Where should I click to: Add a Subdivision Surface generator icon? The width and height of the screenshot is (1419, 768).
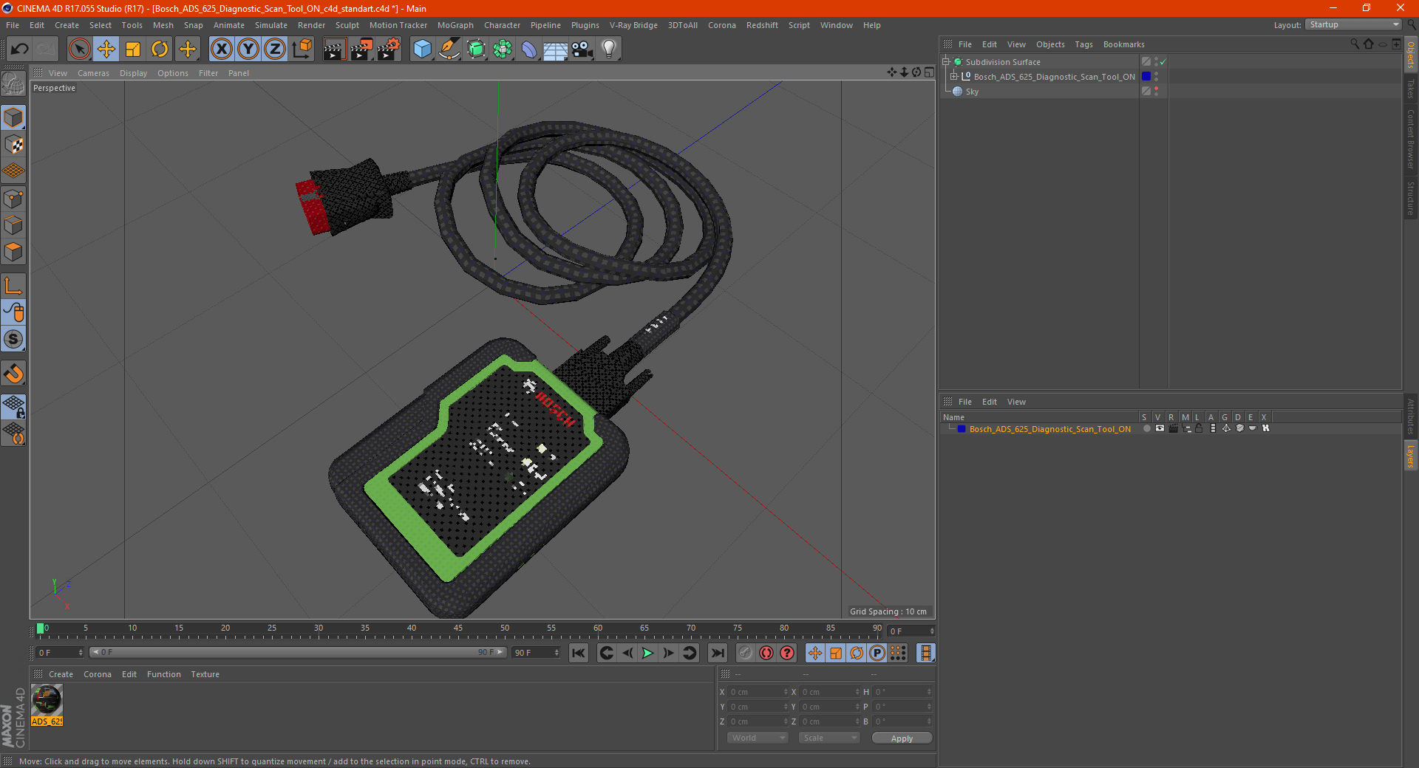click(x=476, y=49)
